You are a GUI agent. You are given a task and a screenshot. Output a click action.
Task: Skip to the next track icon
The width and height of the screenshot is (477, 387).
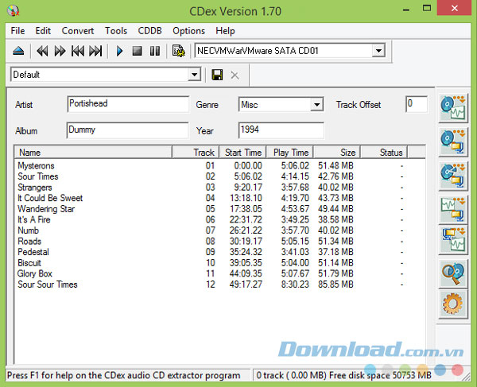(x=95, y=51)
